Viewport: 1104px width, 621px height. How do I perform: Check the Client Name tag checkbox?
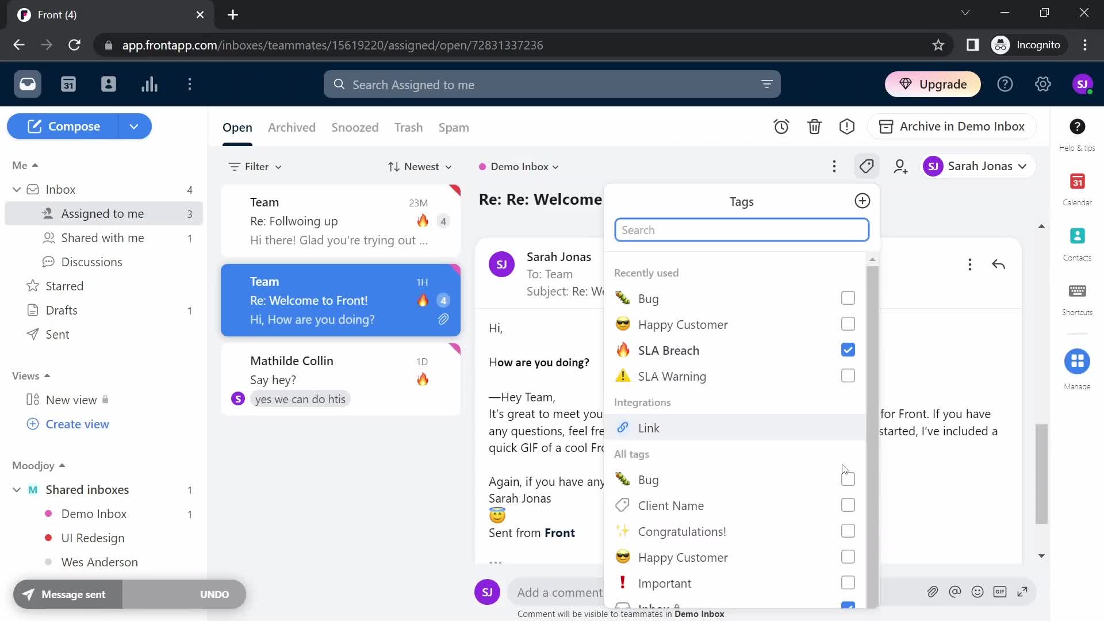point(848,505)
